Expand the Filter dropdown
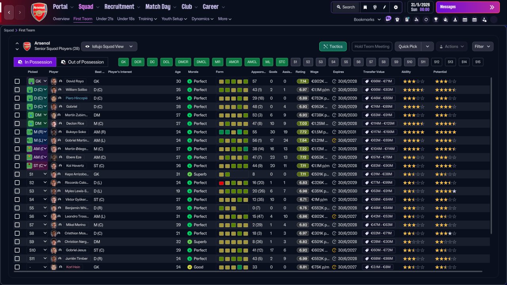Image resolution: width=507 pixels, height=285 pixels. pyautogui.click(x=482, y=46)
